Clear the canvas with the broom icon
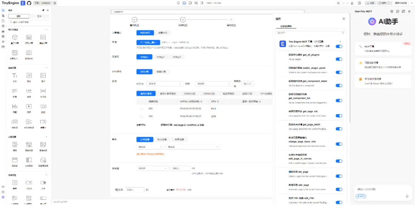Image resolution: width=415 pixels, height=206 pixels. click(x=352, y=3)
